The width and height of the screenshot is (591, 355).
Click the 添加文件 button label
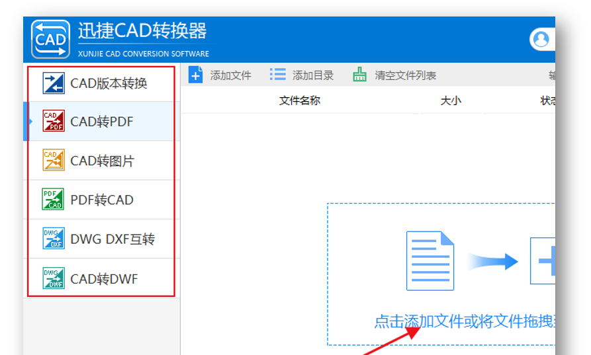click(x=231, y=75)
